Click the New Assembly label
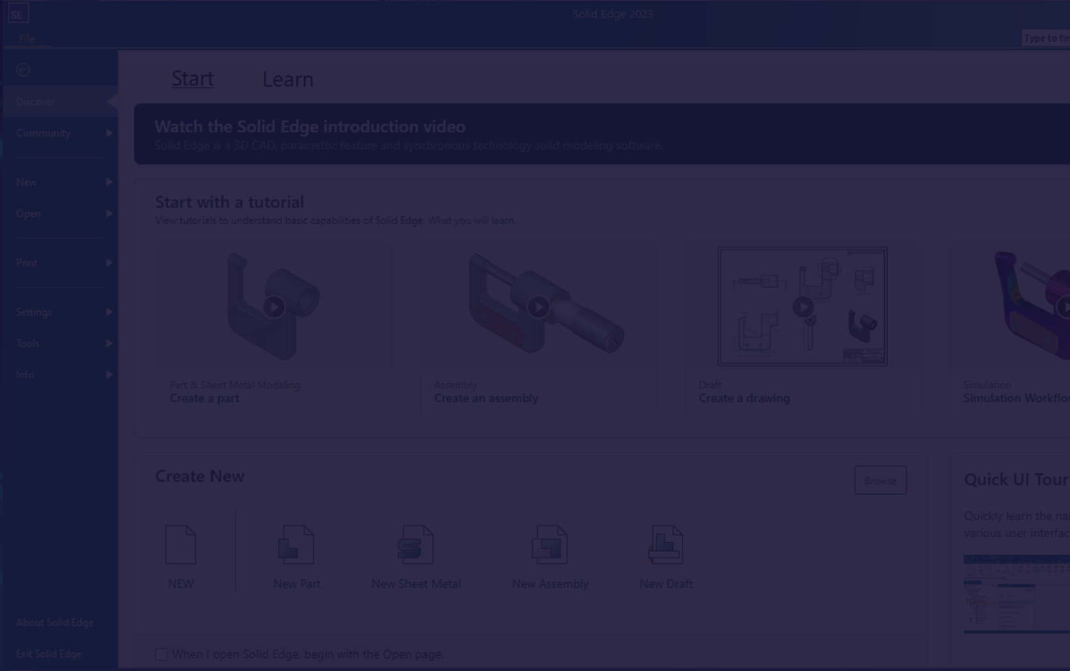The width and height of the screenshot is (1070, 671). (x=550, y=584)
